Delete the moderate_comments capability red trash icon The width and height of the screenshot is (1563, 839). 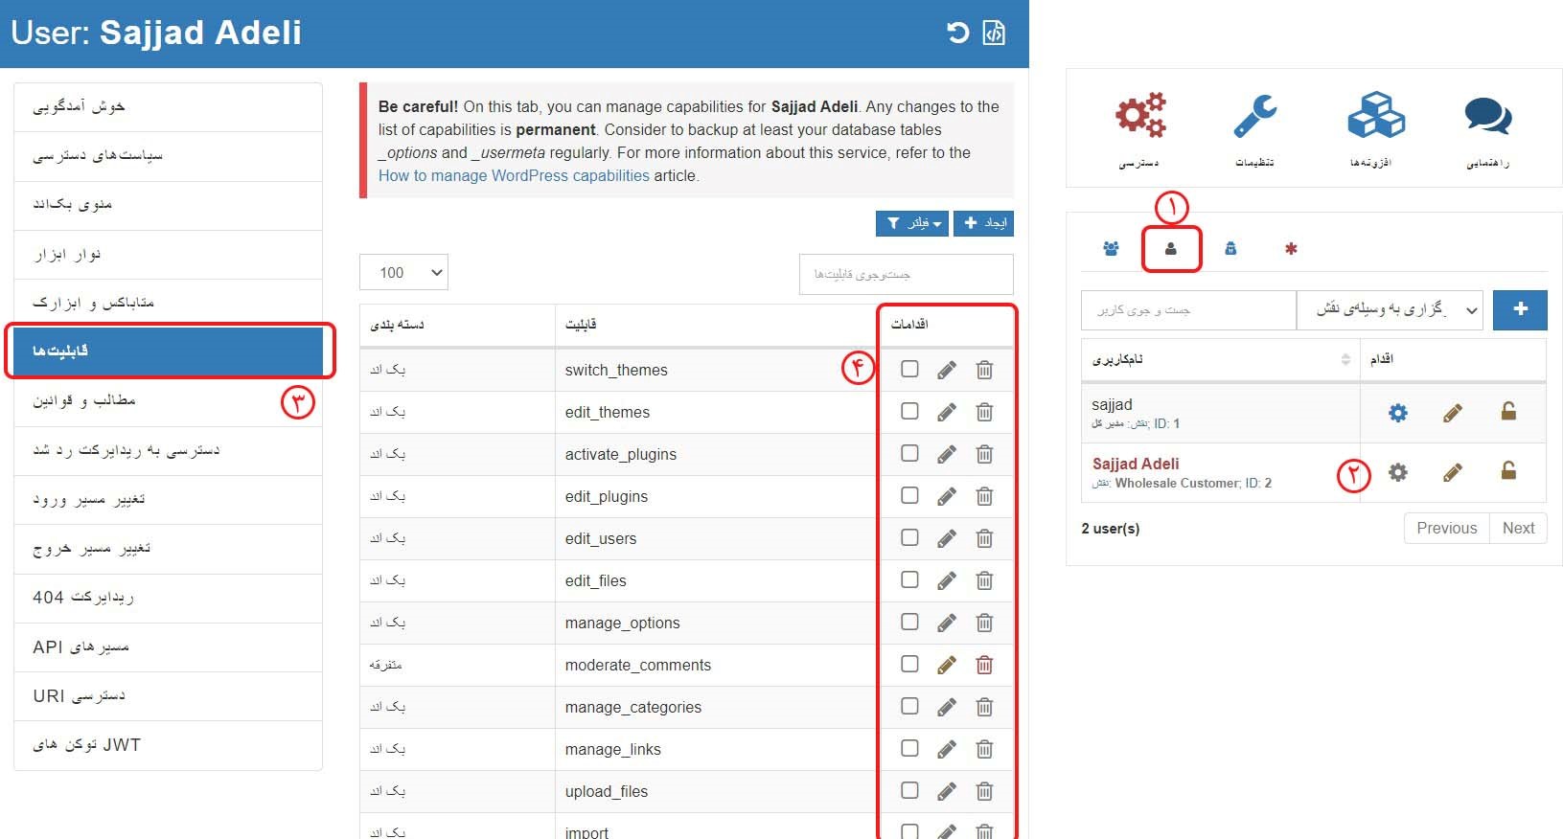click(984, 666)
